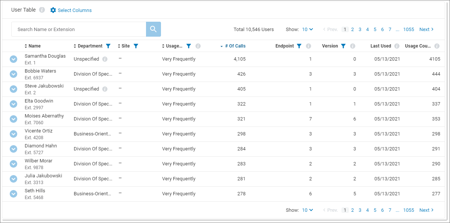Click the search magnifier icon

pos(153,29)
